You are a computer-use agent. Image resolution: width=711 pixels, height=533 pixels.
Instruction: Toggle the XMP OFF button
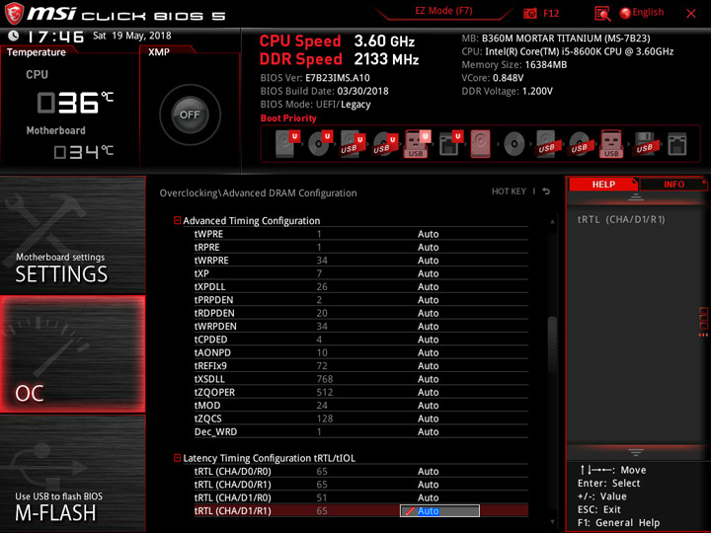190,114
